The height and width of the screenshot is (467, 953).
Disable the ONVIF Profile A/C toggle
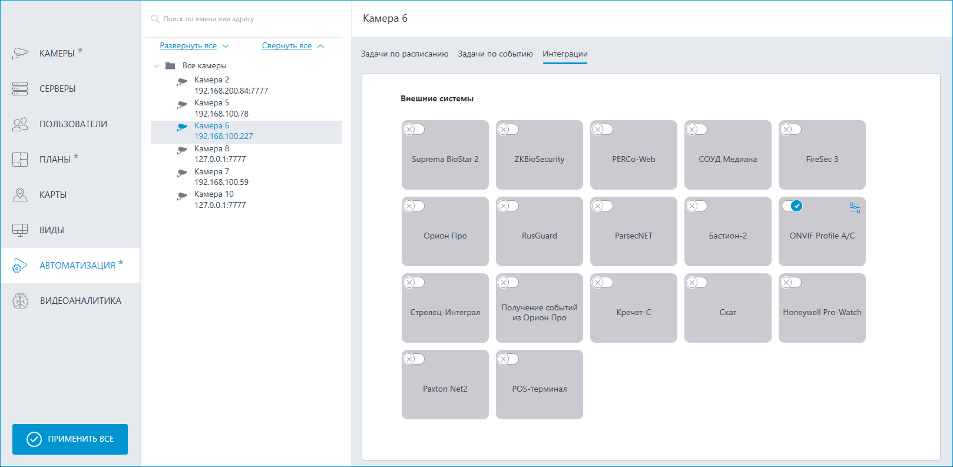click(792, 206)
